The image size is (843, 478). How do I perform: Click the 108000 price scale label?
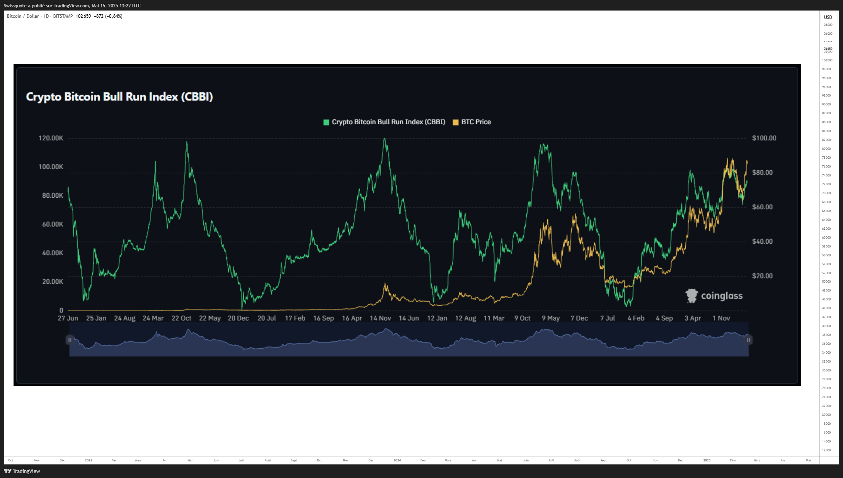827,25
